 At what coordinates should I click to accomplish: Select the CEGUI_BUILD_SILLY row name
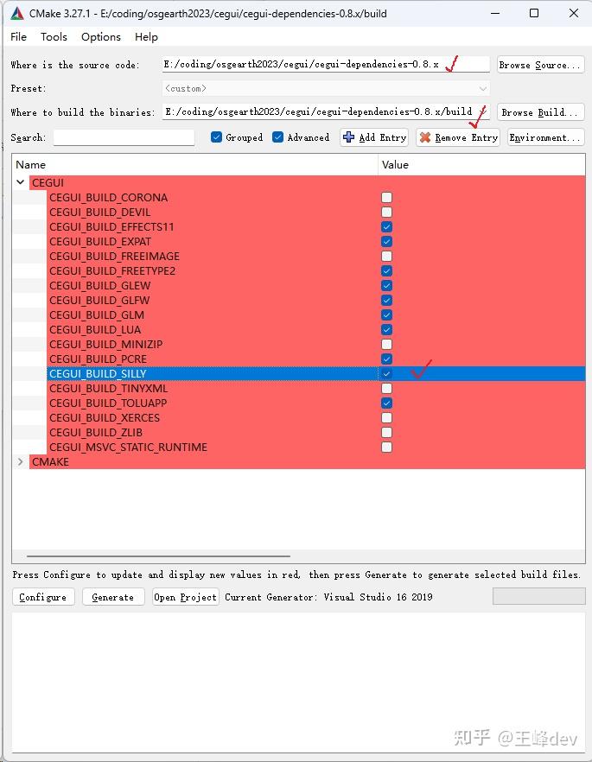98,374
